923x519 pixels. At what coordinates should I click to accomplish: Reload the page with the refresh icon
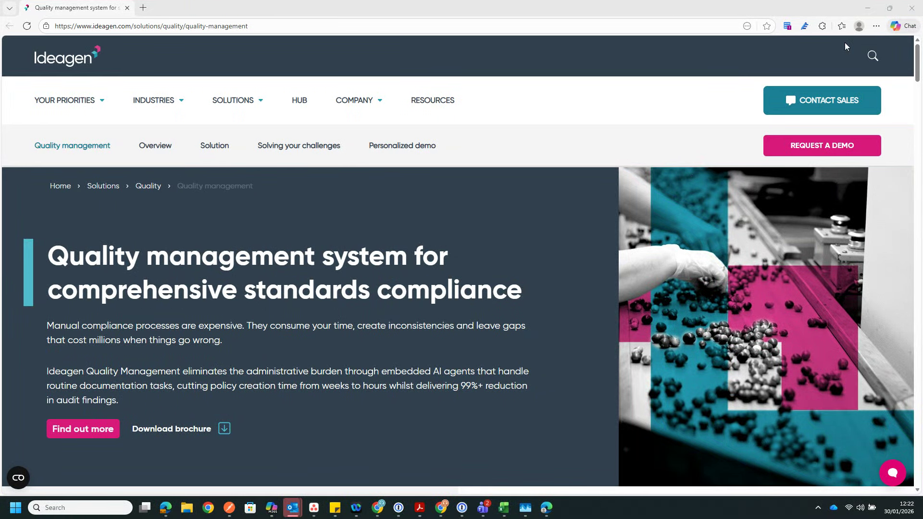[x=27, y=26]
